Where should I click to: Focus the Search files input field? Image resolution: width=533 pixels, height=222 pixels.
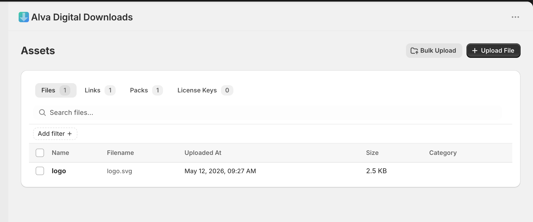[268, 113]
